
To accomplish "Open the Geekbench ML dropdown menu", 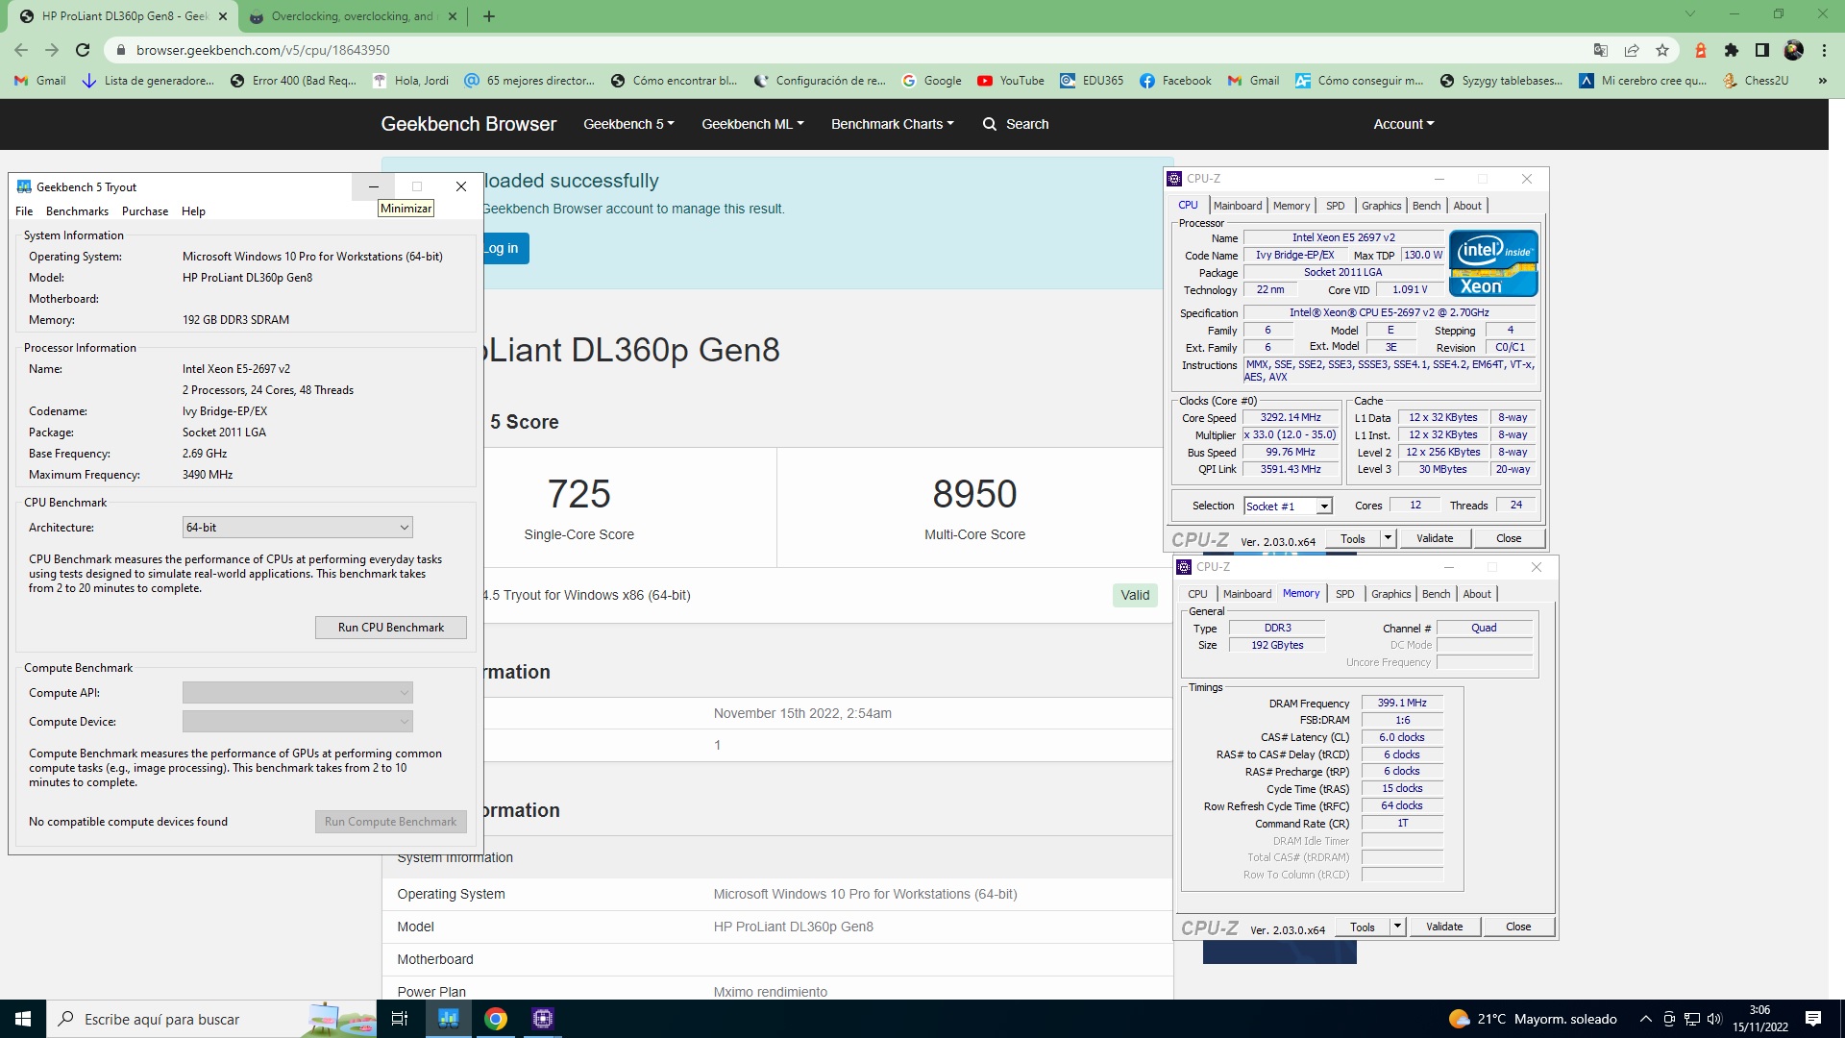I will (752, 124).
